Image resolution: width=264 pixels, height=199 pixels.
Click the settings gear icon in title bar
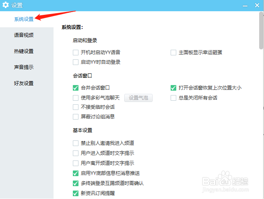pyautogui.click(x=6, y=5)
